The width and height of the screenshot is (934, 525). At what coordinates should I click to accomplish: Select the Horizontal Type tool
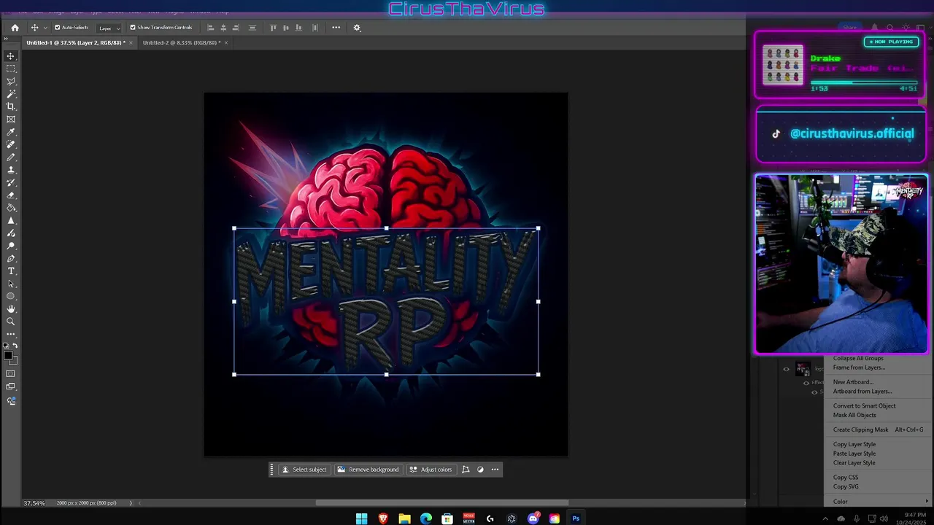click(x=11, y=271)
